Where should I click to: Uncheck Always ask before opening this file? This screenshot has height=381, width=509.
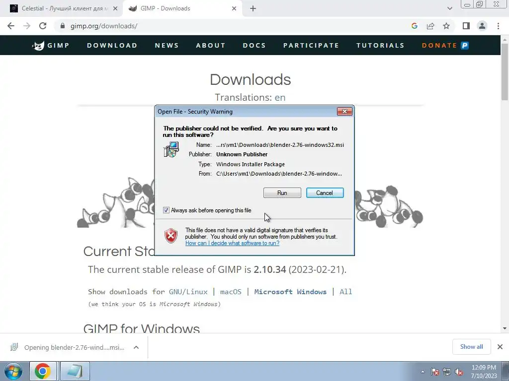(166, 210)
